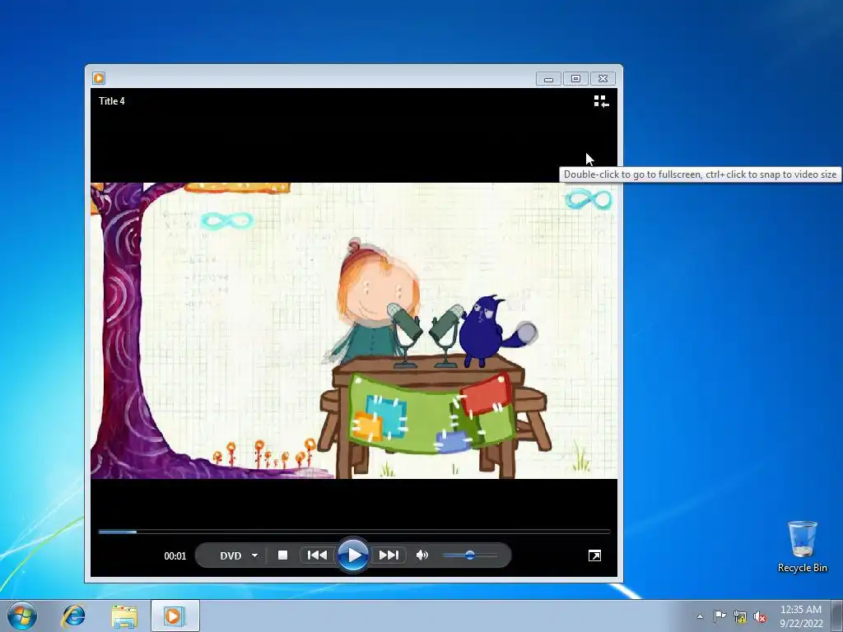Launch Internet Explorer from taskbar
Viewport: 843px width, 632px height.
tap(73, 616)
